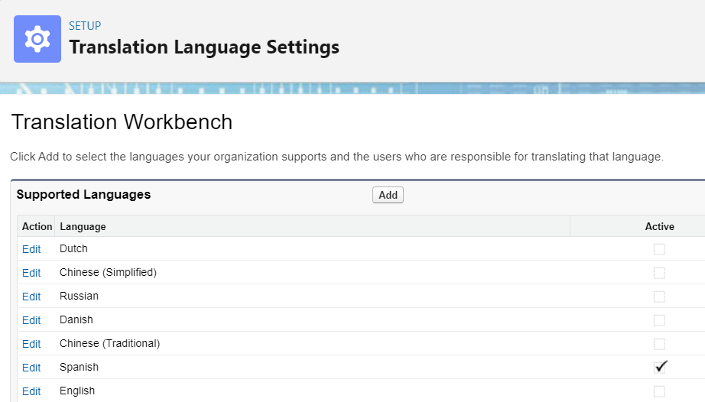
Task: Edit the Russian language entry
Action: [x=31, y=297]
